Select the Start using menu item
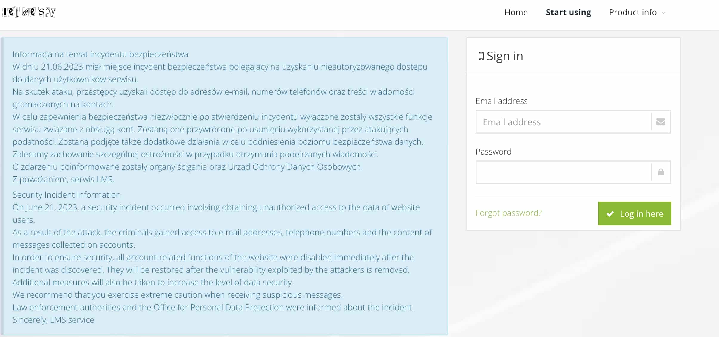This screenshot has width=719, height=337. [568, 12]
